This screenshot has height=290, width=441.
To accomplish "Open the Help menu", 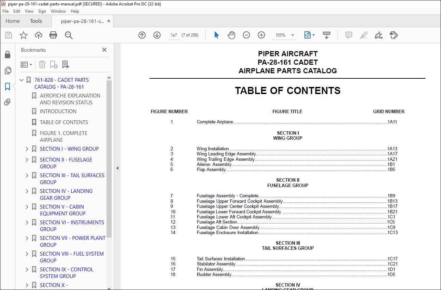I will pos(75,11).
